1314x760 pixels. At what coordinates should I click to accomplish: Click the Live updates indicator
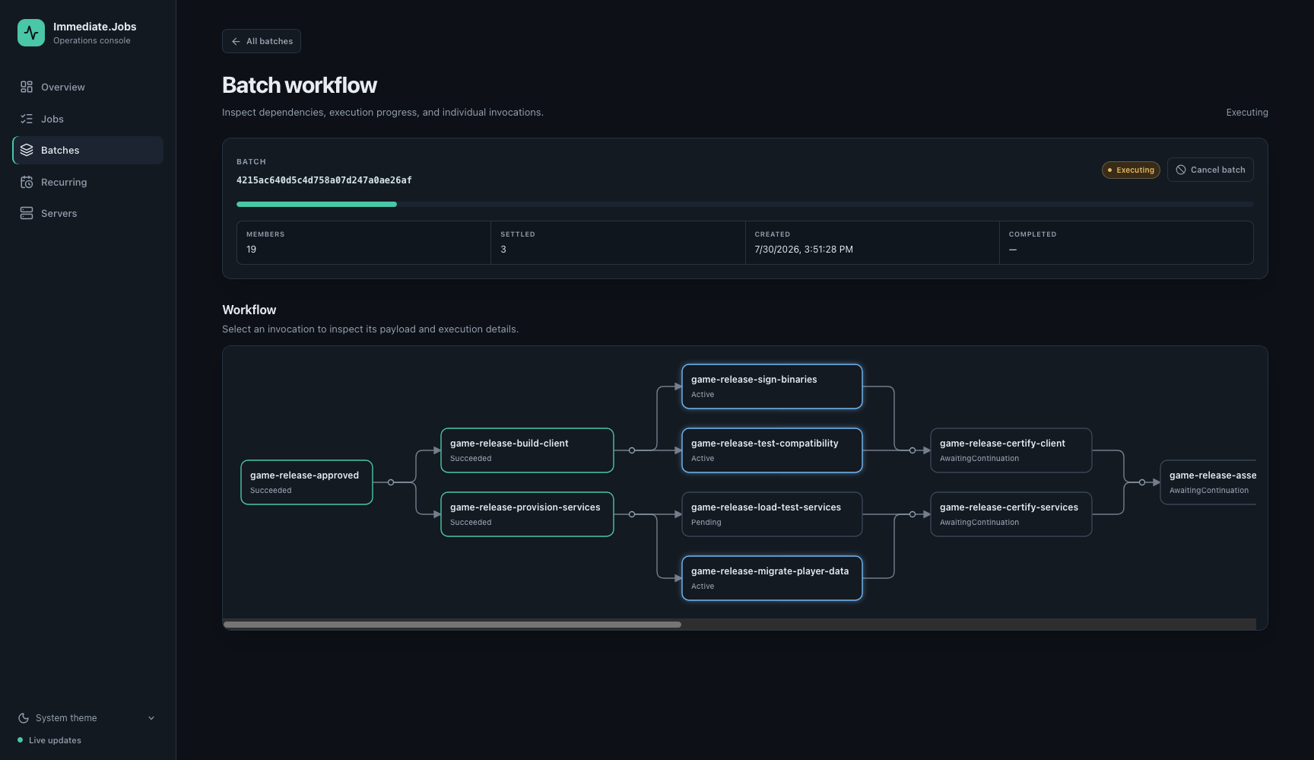pyautogui.click(x=49, y=740)
